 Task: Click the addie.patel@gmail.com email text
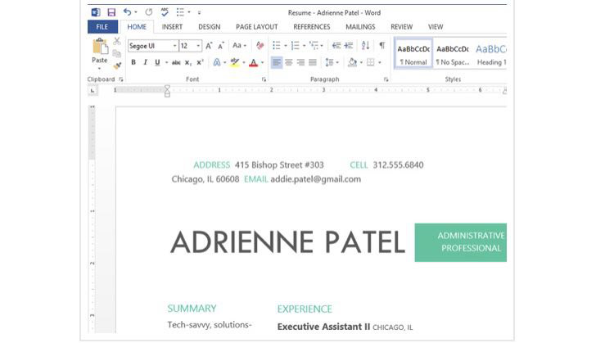point(315,179)
